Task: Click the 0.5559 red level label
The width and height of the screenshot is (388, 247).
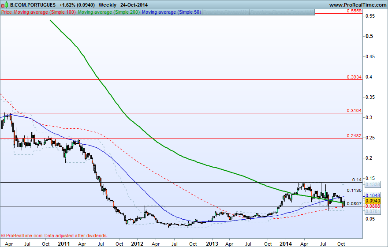Action: pyautogui.click(x=354, y=11)
